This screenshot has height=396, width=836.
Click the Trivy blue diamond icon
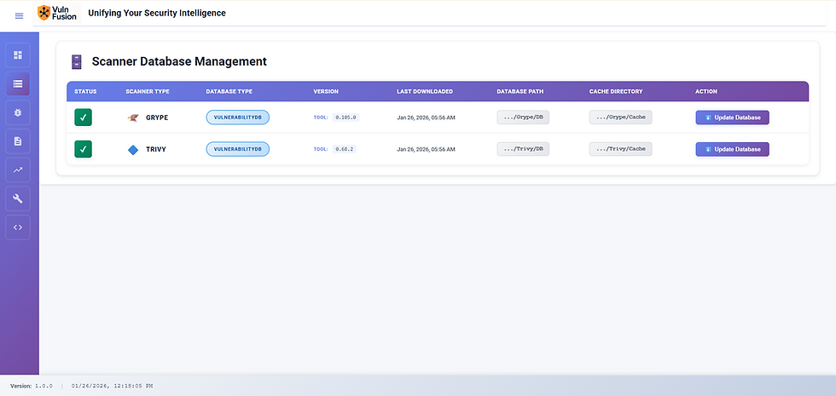click(133, 150)
